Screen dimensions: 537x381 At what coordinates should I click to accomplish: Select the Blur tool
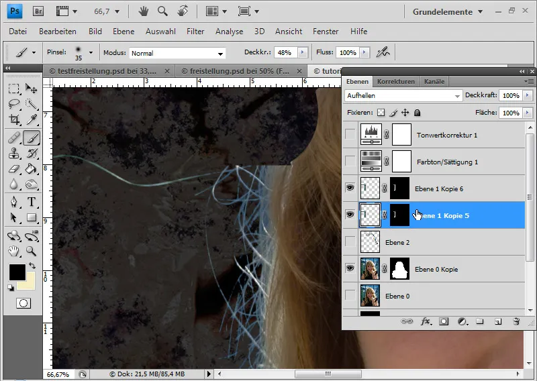[x=13, y=184]
